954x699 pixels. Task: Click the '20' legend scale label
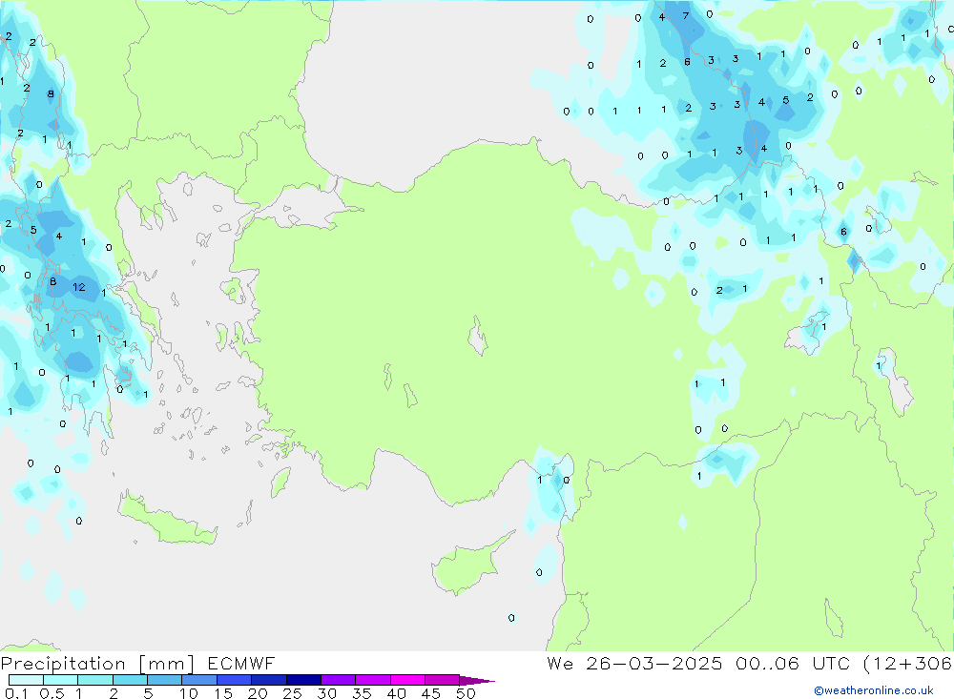point(258,693)
